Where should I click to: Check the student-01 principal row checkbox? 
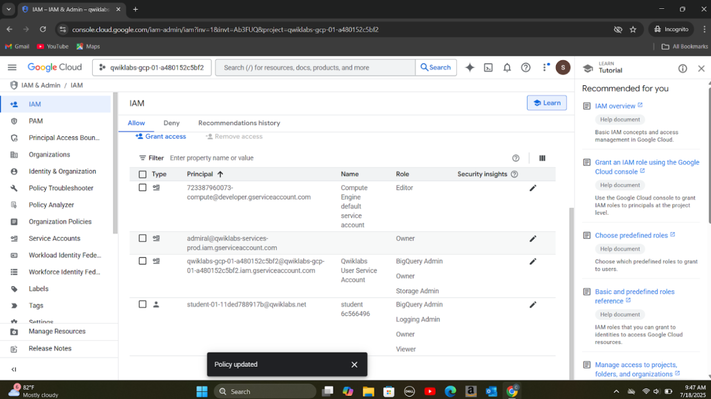[x=143, y=304]
